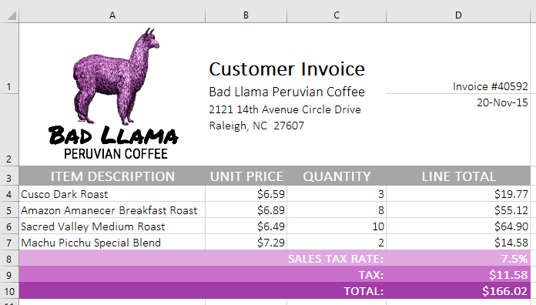Viewport: 536px width, 305px height.
Task: Select column B header
Action: pyautogui.click(x=246, y=15)
